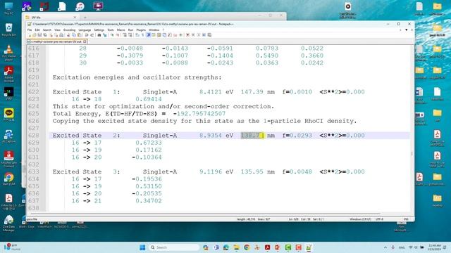Click the Total Energy value -192.795742507
Image resolution: width=451 pixels, height=253 pixels.
coord(199,114)
